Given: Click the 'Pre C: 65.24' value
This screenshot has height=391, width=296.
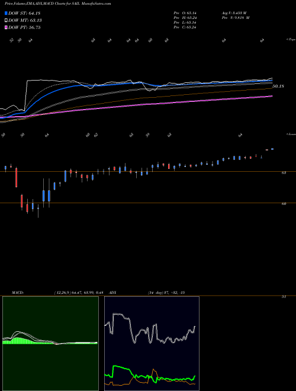Looking at the screenshot, I should tap(185, 27).
